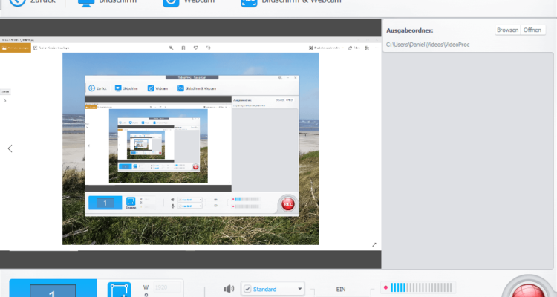Click the print icon in photo viewer

(367, 48)
